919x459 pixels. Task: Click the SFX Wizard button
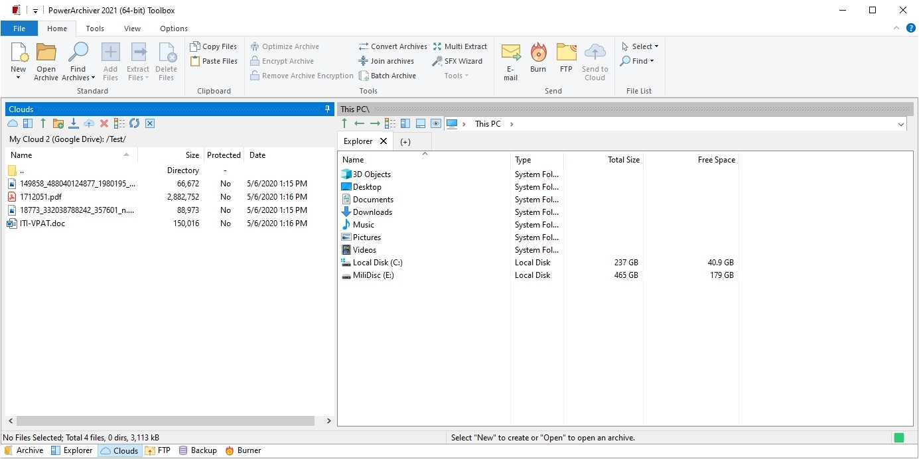click(458, 61)
